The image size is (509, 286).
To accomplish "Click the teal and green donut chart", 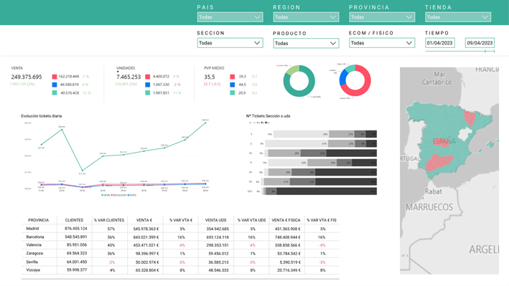I will [x=299, y=81].
